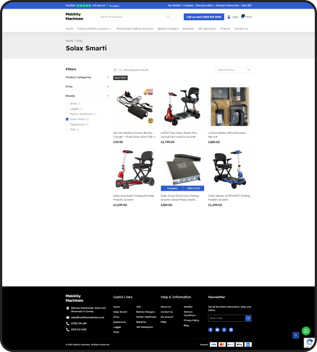Click phone icon next to 0333 number
Image resolution: width=317 pixels, height=352 pixels.
coord(67,330)
